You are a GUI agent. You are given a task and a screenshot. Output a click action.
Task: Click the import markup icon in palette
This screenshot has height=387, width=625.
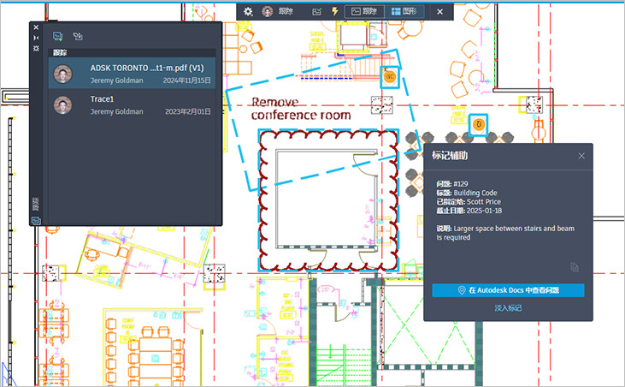coord(78,36)
